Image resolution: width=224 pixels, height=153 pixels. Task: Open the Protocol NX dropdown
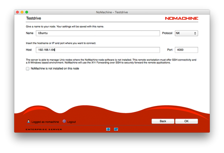186,33
